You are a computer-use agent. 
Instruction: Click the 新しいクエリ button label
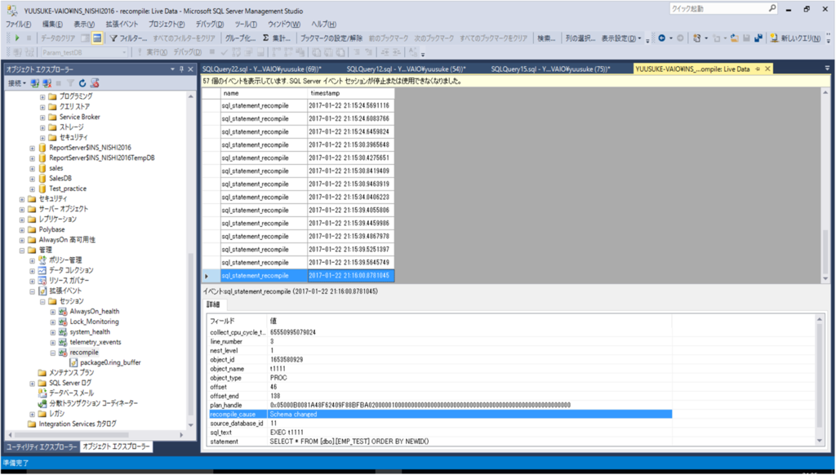point(801,38)
